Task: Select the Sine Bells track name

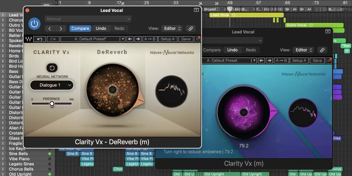Action: [18, 154]
